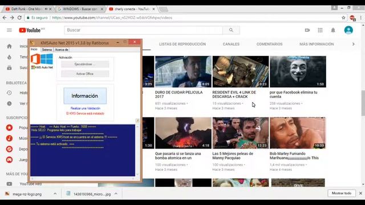
Task: Click Activar Office button
Action: click(x=85, y=73)
